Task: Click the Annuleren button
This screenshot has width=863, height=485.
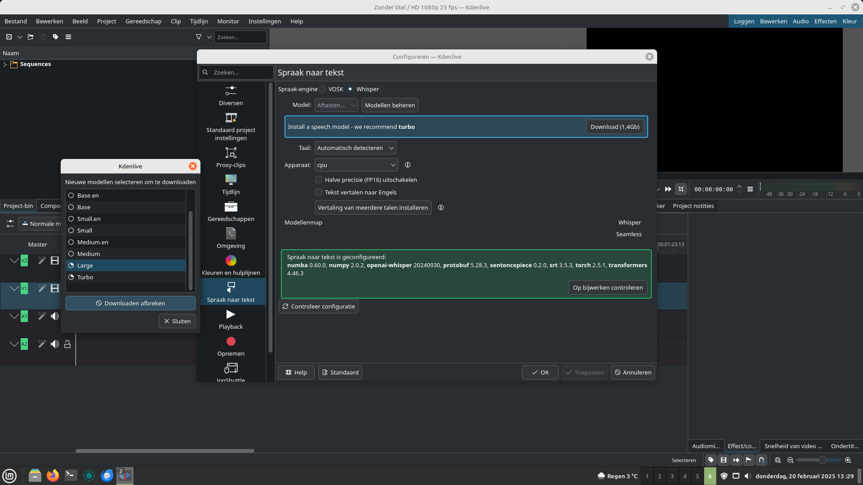Action: coord(632,372)
